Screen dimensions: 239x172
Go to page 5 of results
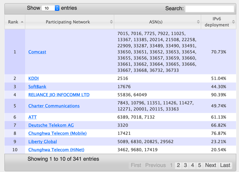click(200, 165)
